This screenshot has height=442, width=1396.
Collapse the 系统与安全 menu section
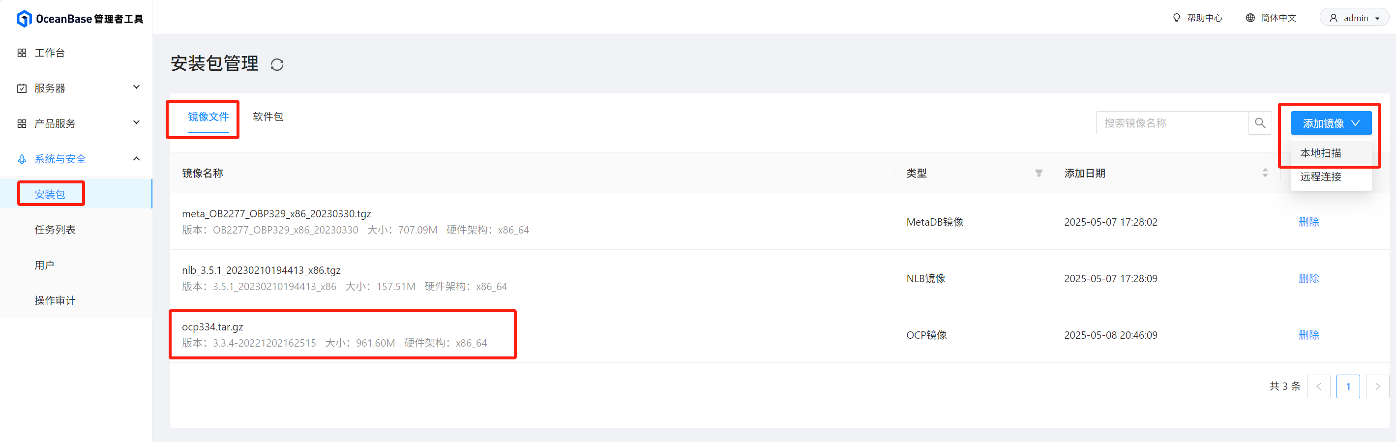136,159
